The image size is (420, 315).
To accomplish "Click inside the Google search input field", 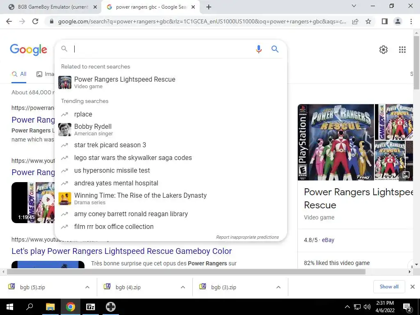I will tap(162, 49).
